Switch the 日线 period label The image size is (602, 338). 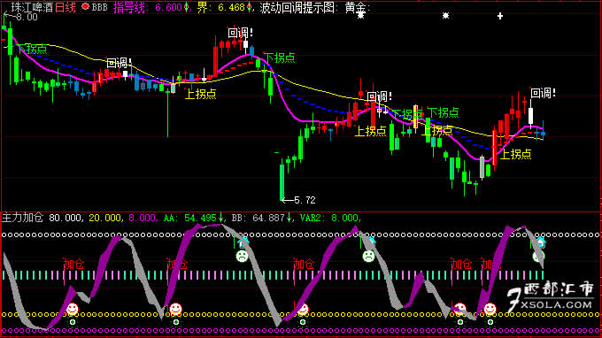(66, 7)
